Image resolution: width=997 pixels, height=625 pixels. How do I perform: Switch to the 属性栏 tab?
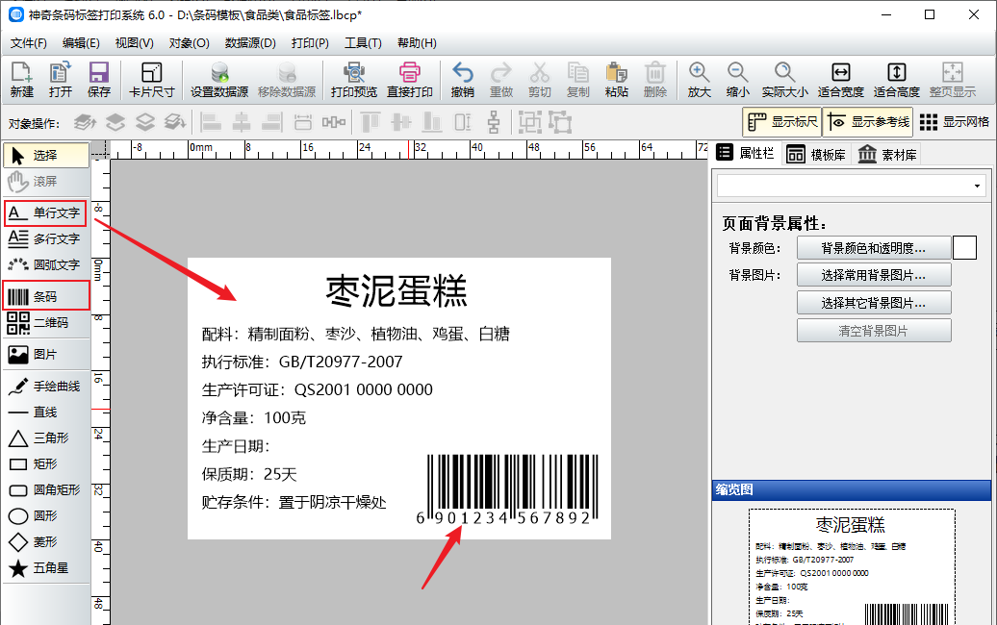tap(745, 154)
